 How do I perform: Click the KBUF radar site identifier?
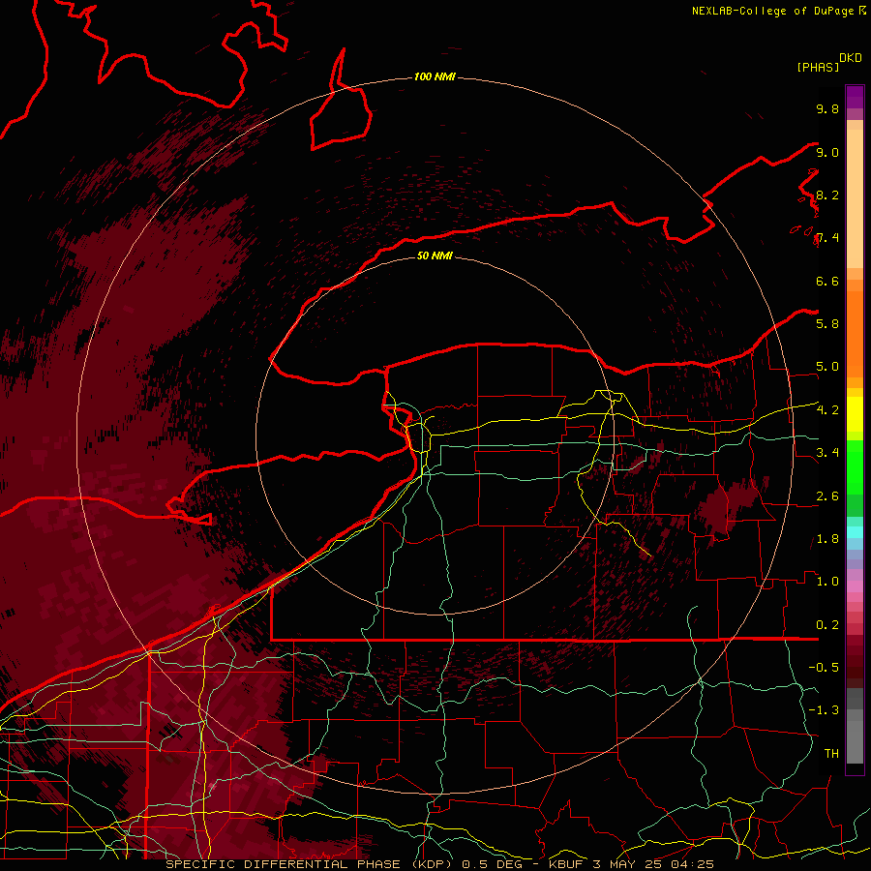(x=568, y=864)
